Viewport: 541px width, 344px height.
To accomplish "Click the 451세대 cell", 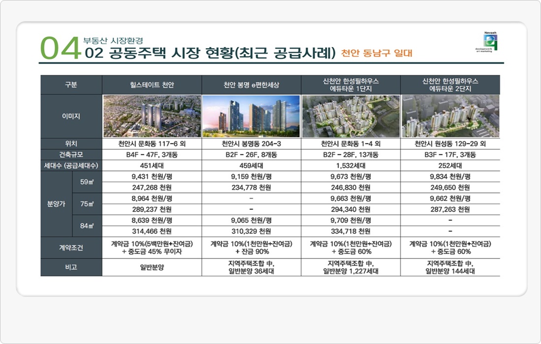I will point(152,166).
